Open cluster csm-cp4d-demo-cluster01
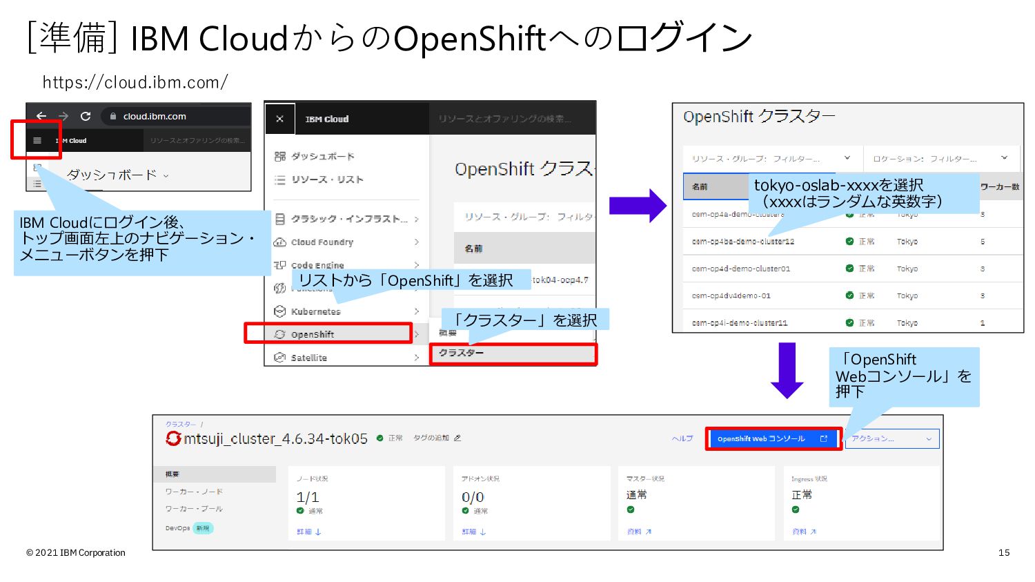 (741, 269)
